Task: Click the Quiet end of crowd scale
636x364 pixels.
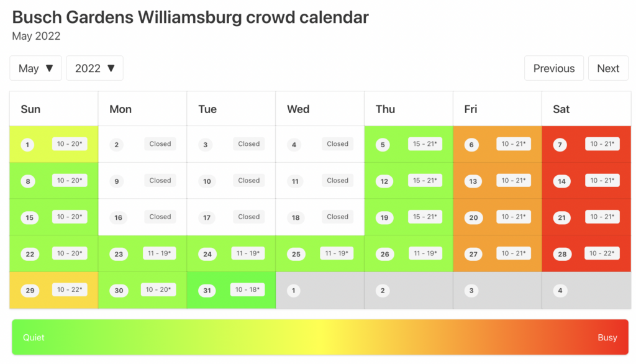Action: [34, 337]
